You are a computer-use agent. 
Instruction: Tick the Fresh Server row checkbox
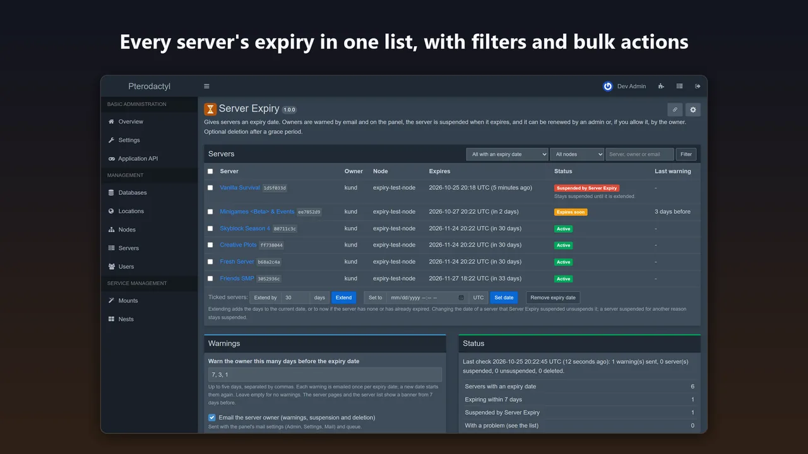pyautogui.click(x=210, y=262)
